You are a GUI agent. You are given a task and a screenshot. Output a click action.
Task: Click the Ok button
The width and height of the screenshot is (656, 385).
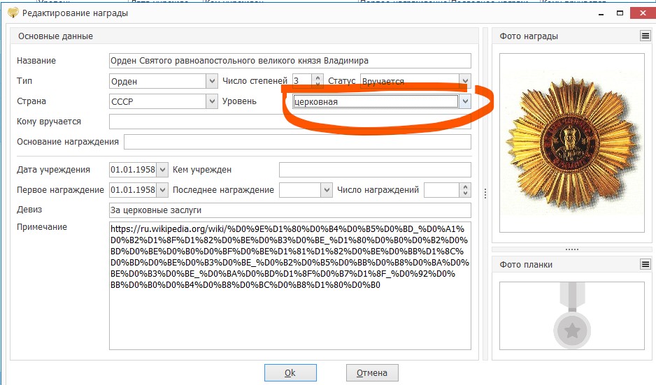pos(290,372)
